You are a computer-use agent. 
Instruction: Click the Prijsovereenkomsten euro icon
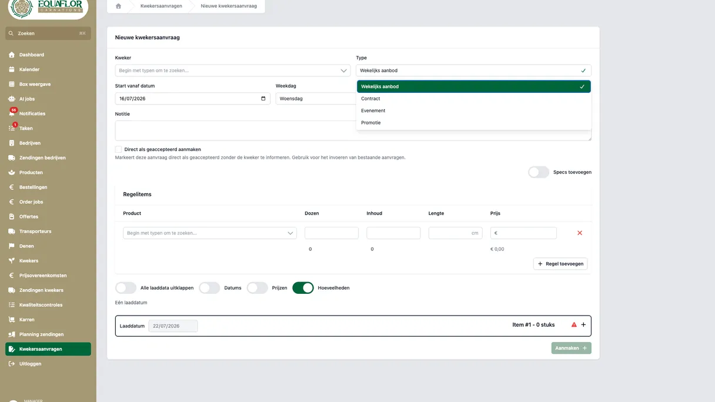pyautogui.click(x=11, y=275)
